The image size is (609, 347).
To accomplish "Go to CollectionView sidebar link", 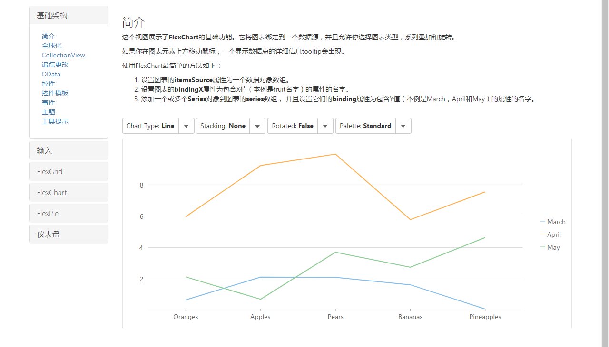I will tap(63, 55).
